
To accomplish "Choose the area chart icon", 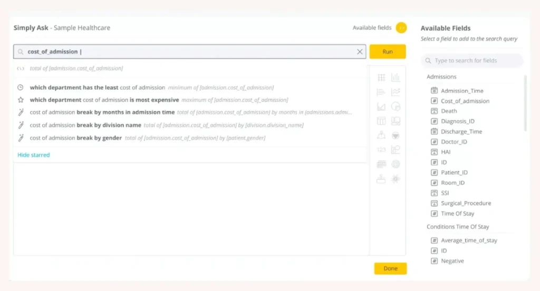I will click(x=381, y=107).
